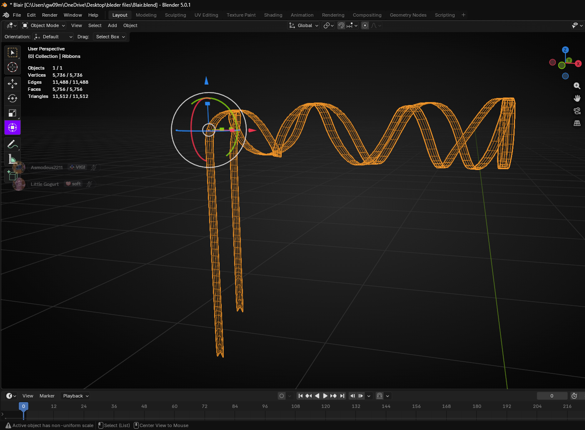Image resolution: width=585 pixels, height=430 pixels.
Task: Open the Window menu
Action: click(x=73, y=15)
